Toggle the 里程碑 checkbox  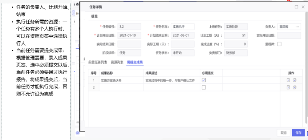[x=279, y=44]
